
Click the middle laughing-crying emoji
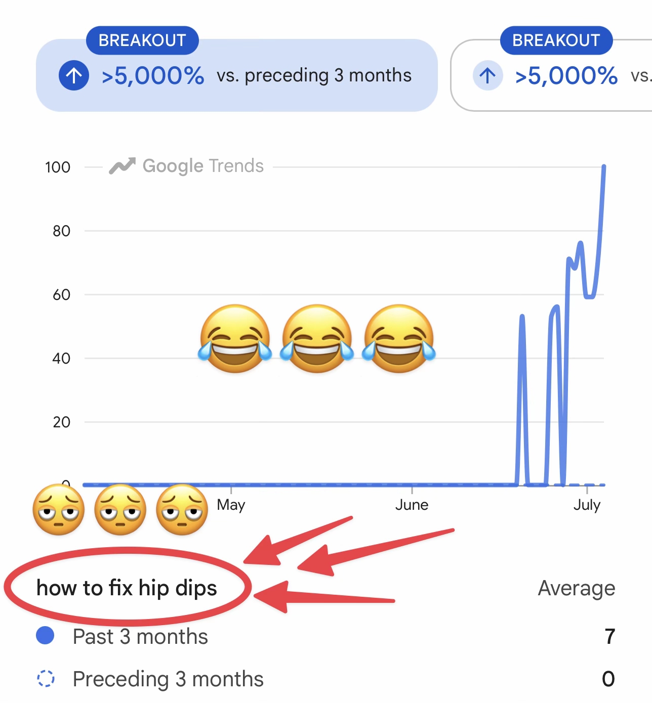(317, 338)
